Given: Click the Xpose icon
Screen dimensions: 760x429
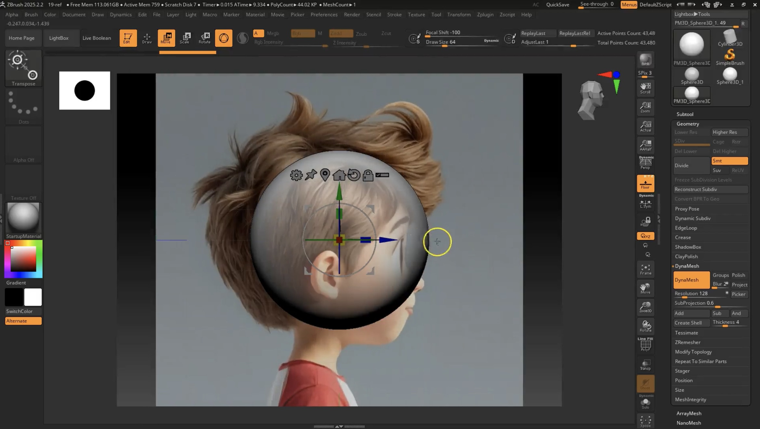Looking at the screenshot, I should tap(646, 421).
